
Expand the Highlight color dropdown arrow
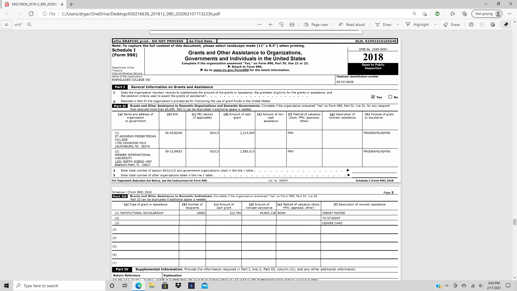tap(435, 25)
